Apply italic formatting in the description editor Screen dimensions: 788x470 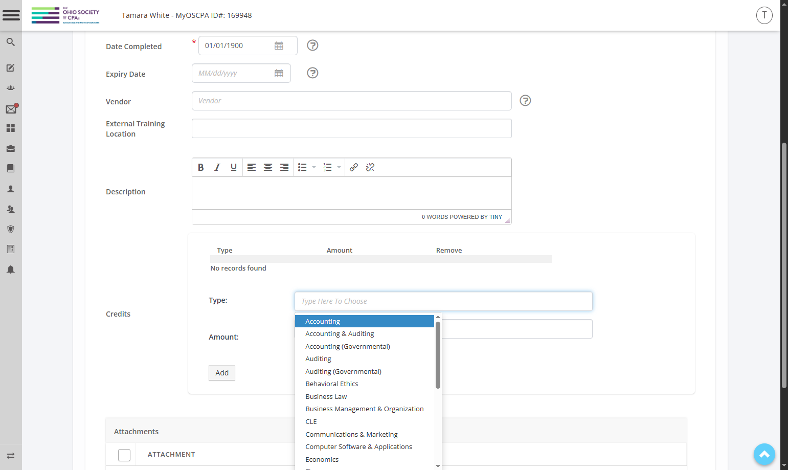(x=217, y=167)
